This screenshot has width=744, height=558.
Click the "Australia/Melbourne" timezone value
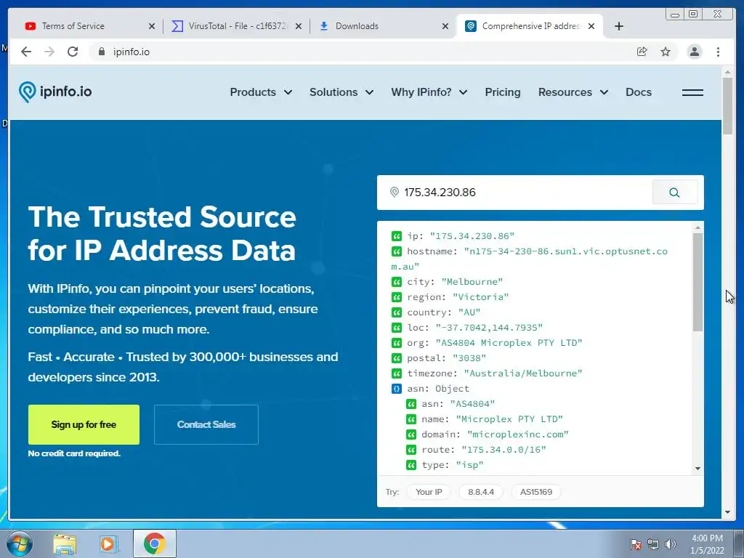coord(523,373)
